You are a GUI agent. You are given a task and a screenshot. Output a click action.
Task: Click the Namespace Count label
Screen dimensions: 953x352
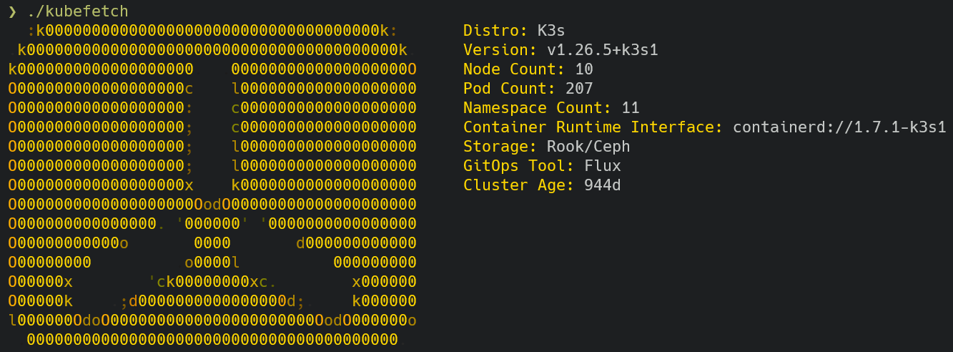[533, 108]
